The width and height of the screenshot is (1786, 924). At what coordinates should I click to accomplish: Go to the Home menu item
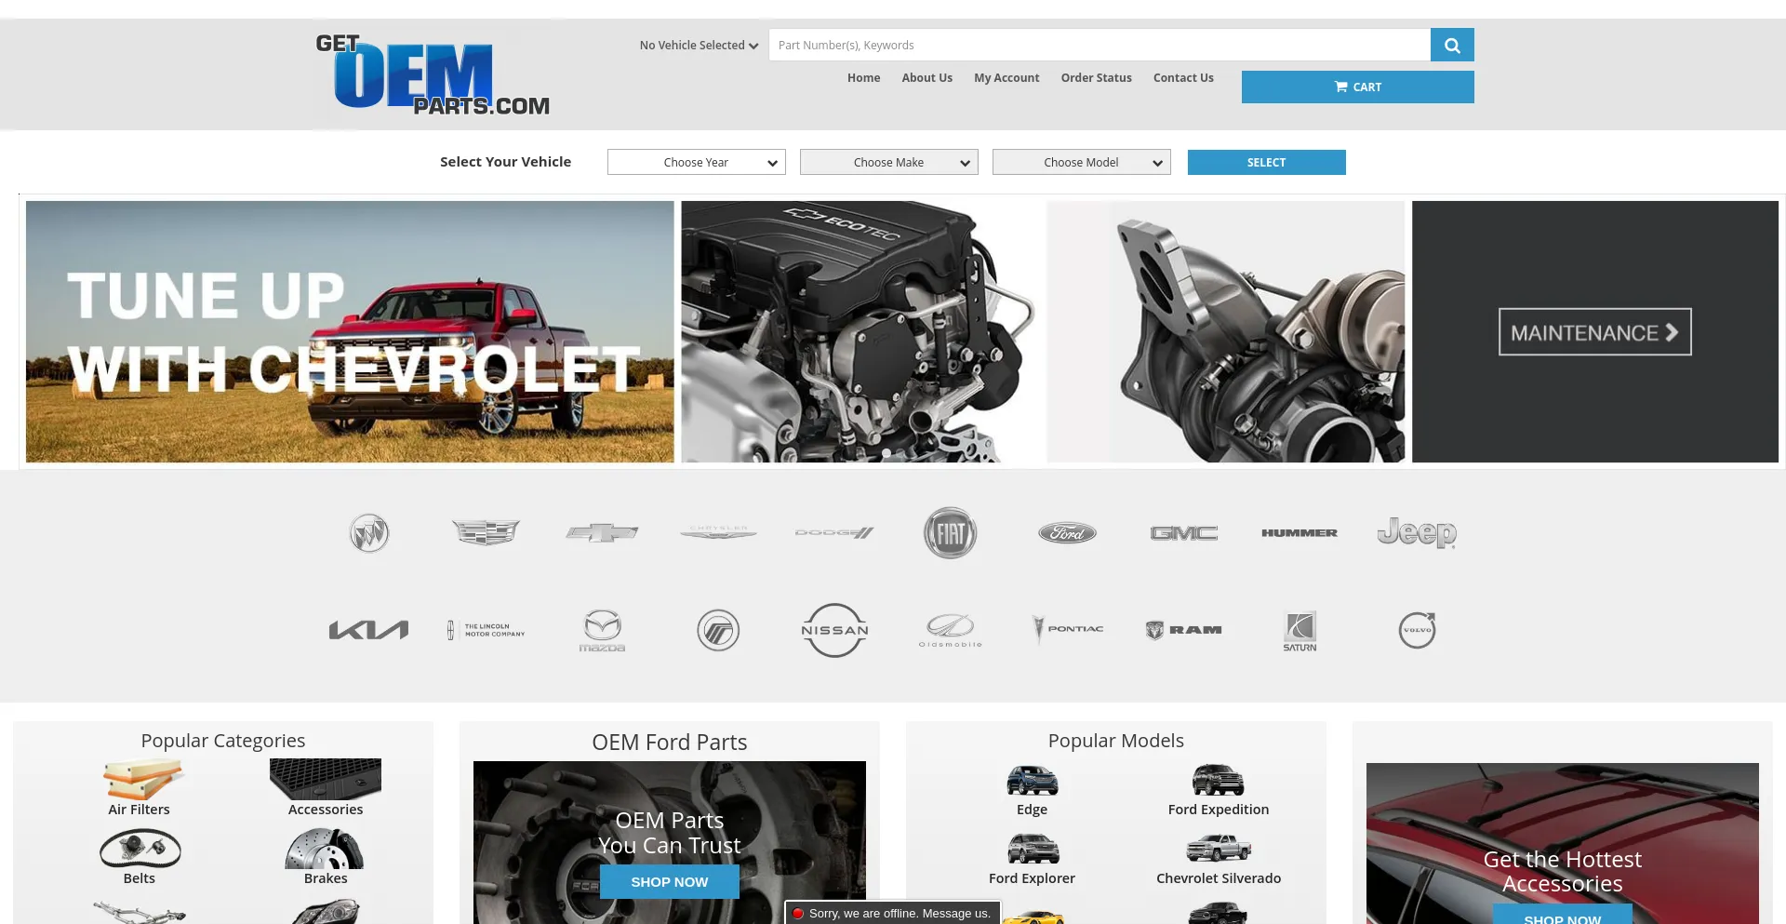click(x=863, y=78)
